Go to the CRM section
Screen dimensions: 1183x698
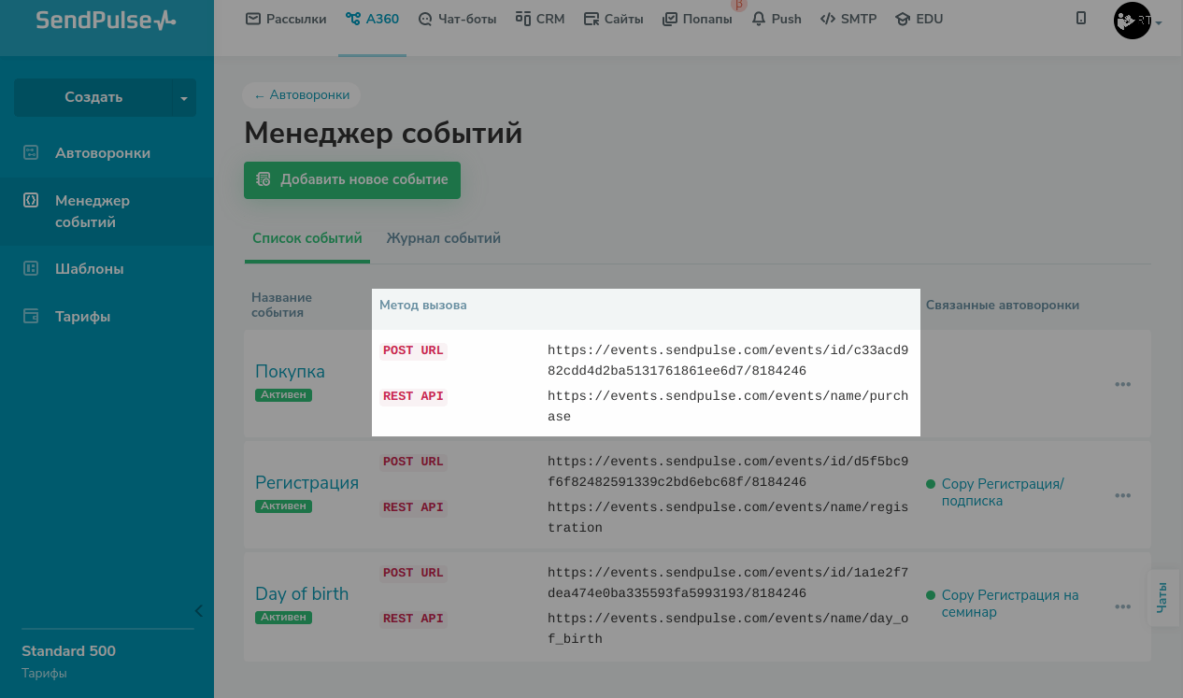[x=540, y=19]
